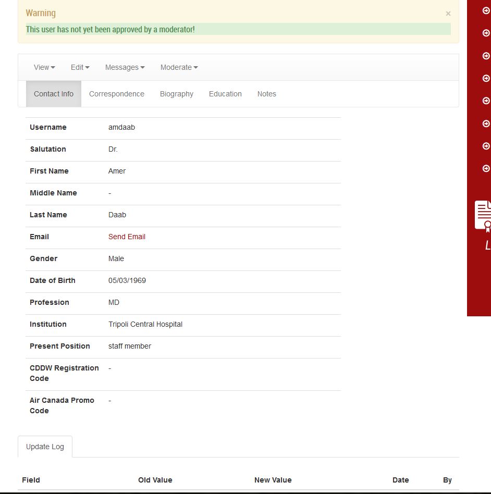Click the Salutation value Dr.
The width and height of the screenshot is (491, 494).
[x=113, y=150]
